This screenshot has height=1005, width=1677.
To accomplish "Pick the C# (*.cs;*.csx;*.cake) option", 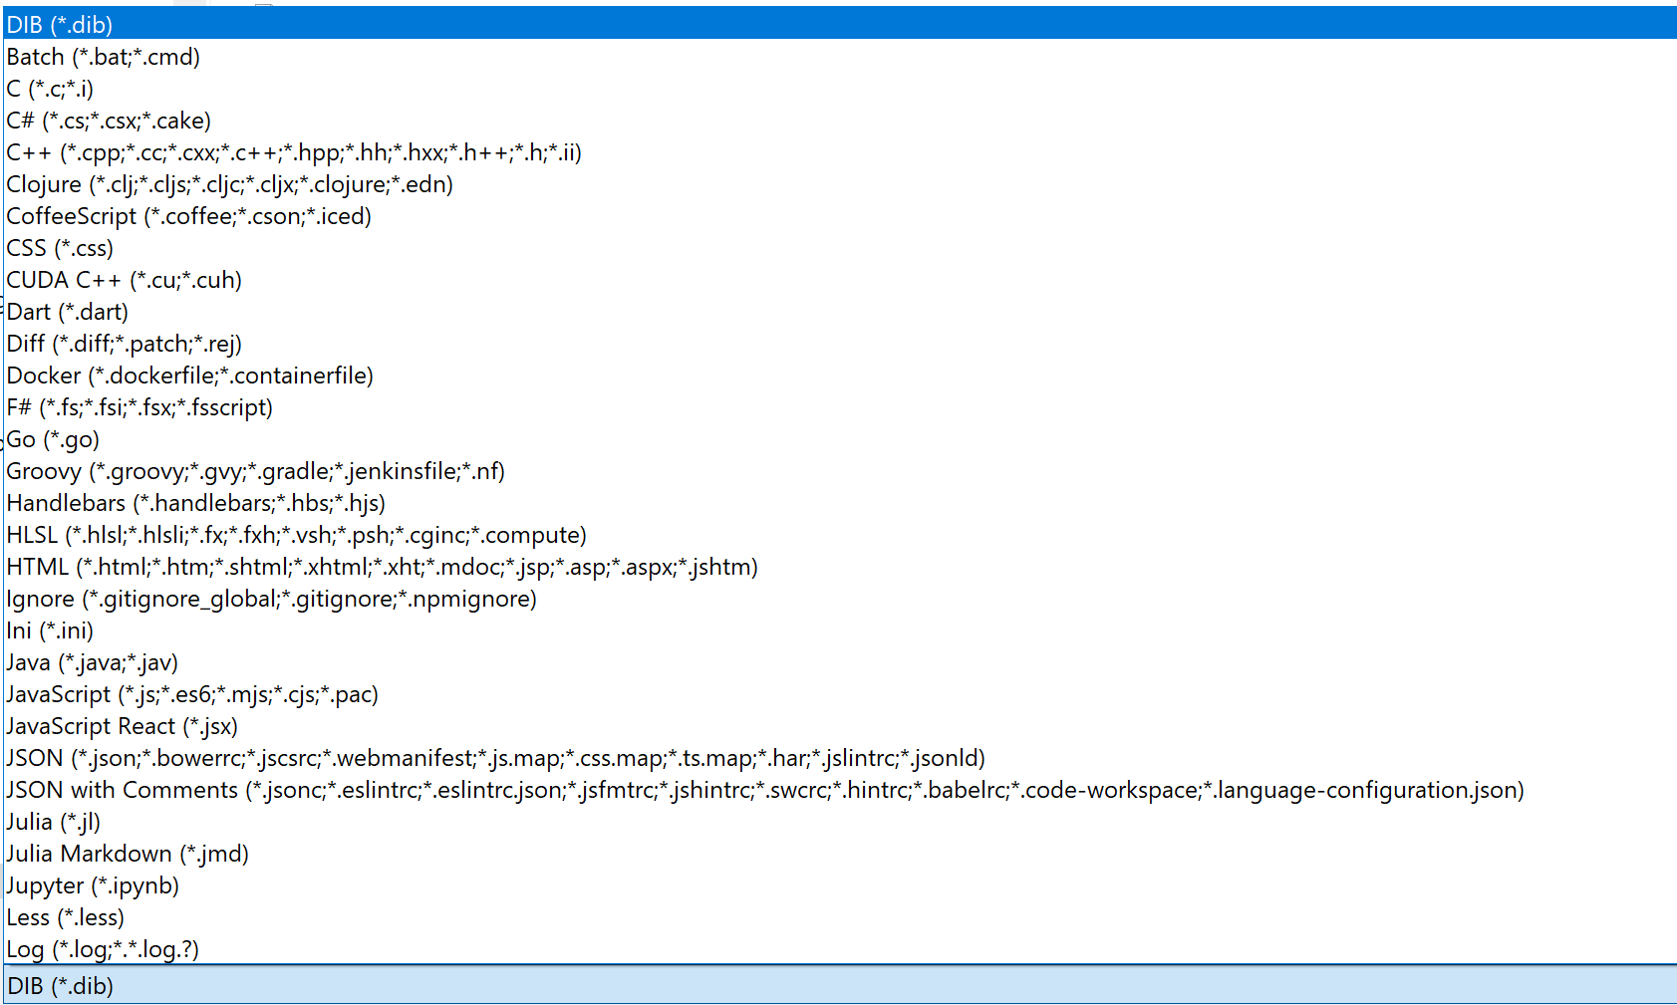I will pos(840,121).
